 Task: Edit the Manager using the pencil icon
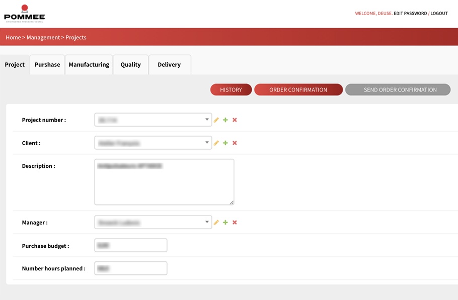[x=216, y=223]
